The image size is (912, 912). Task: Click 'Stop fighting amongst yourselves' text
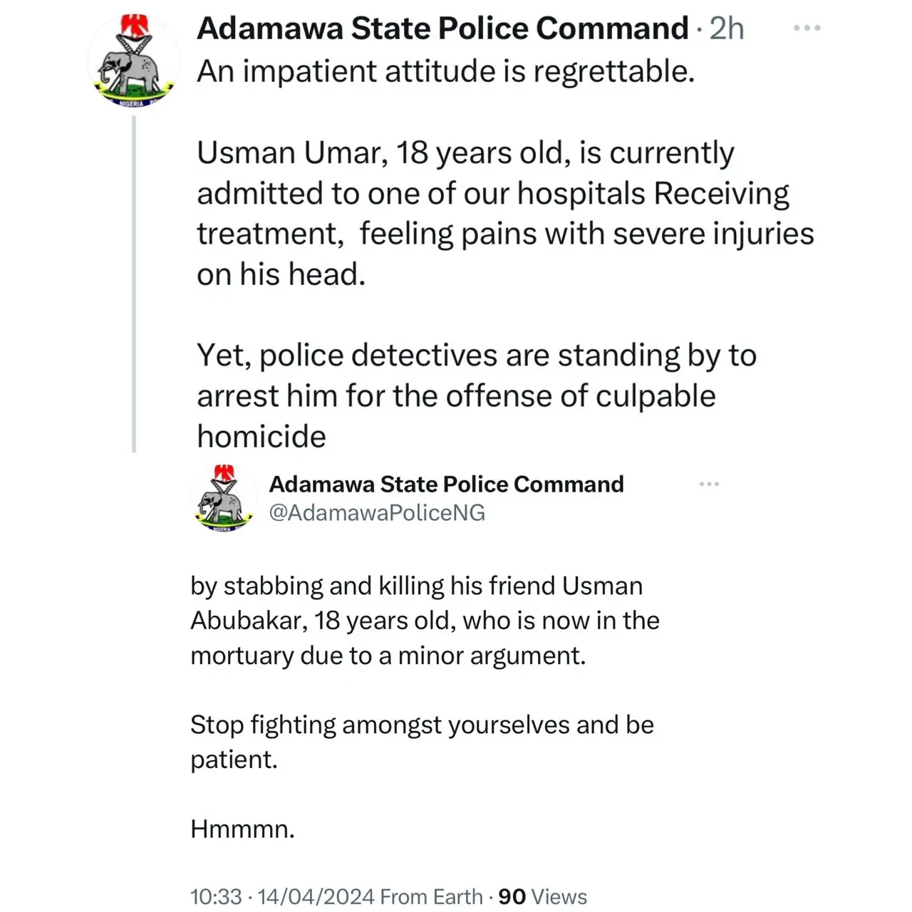click(x=422, y=725)
